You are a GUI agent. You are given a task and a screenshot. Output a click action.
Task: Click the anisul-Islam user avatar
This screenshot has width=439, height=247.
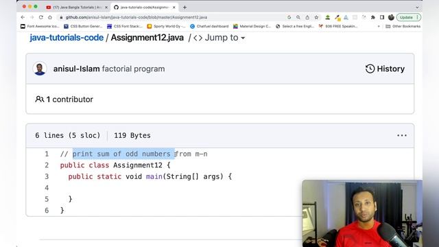click(x=40, y=69)
